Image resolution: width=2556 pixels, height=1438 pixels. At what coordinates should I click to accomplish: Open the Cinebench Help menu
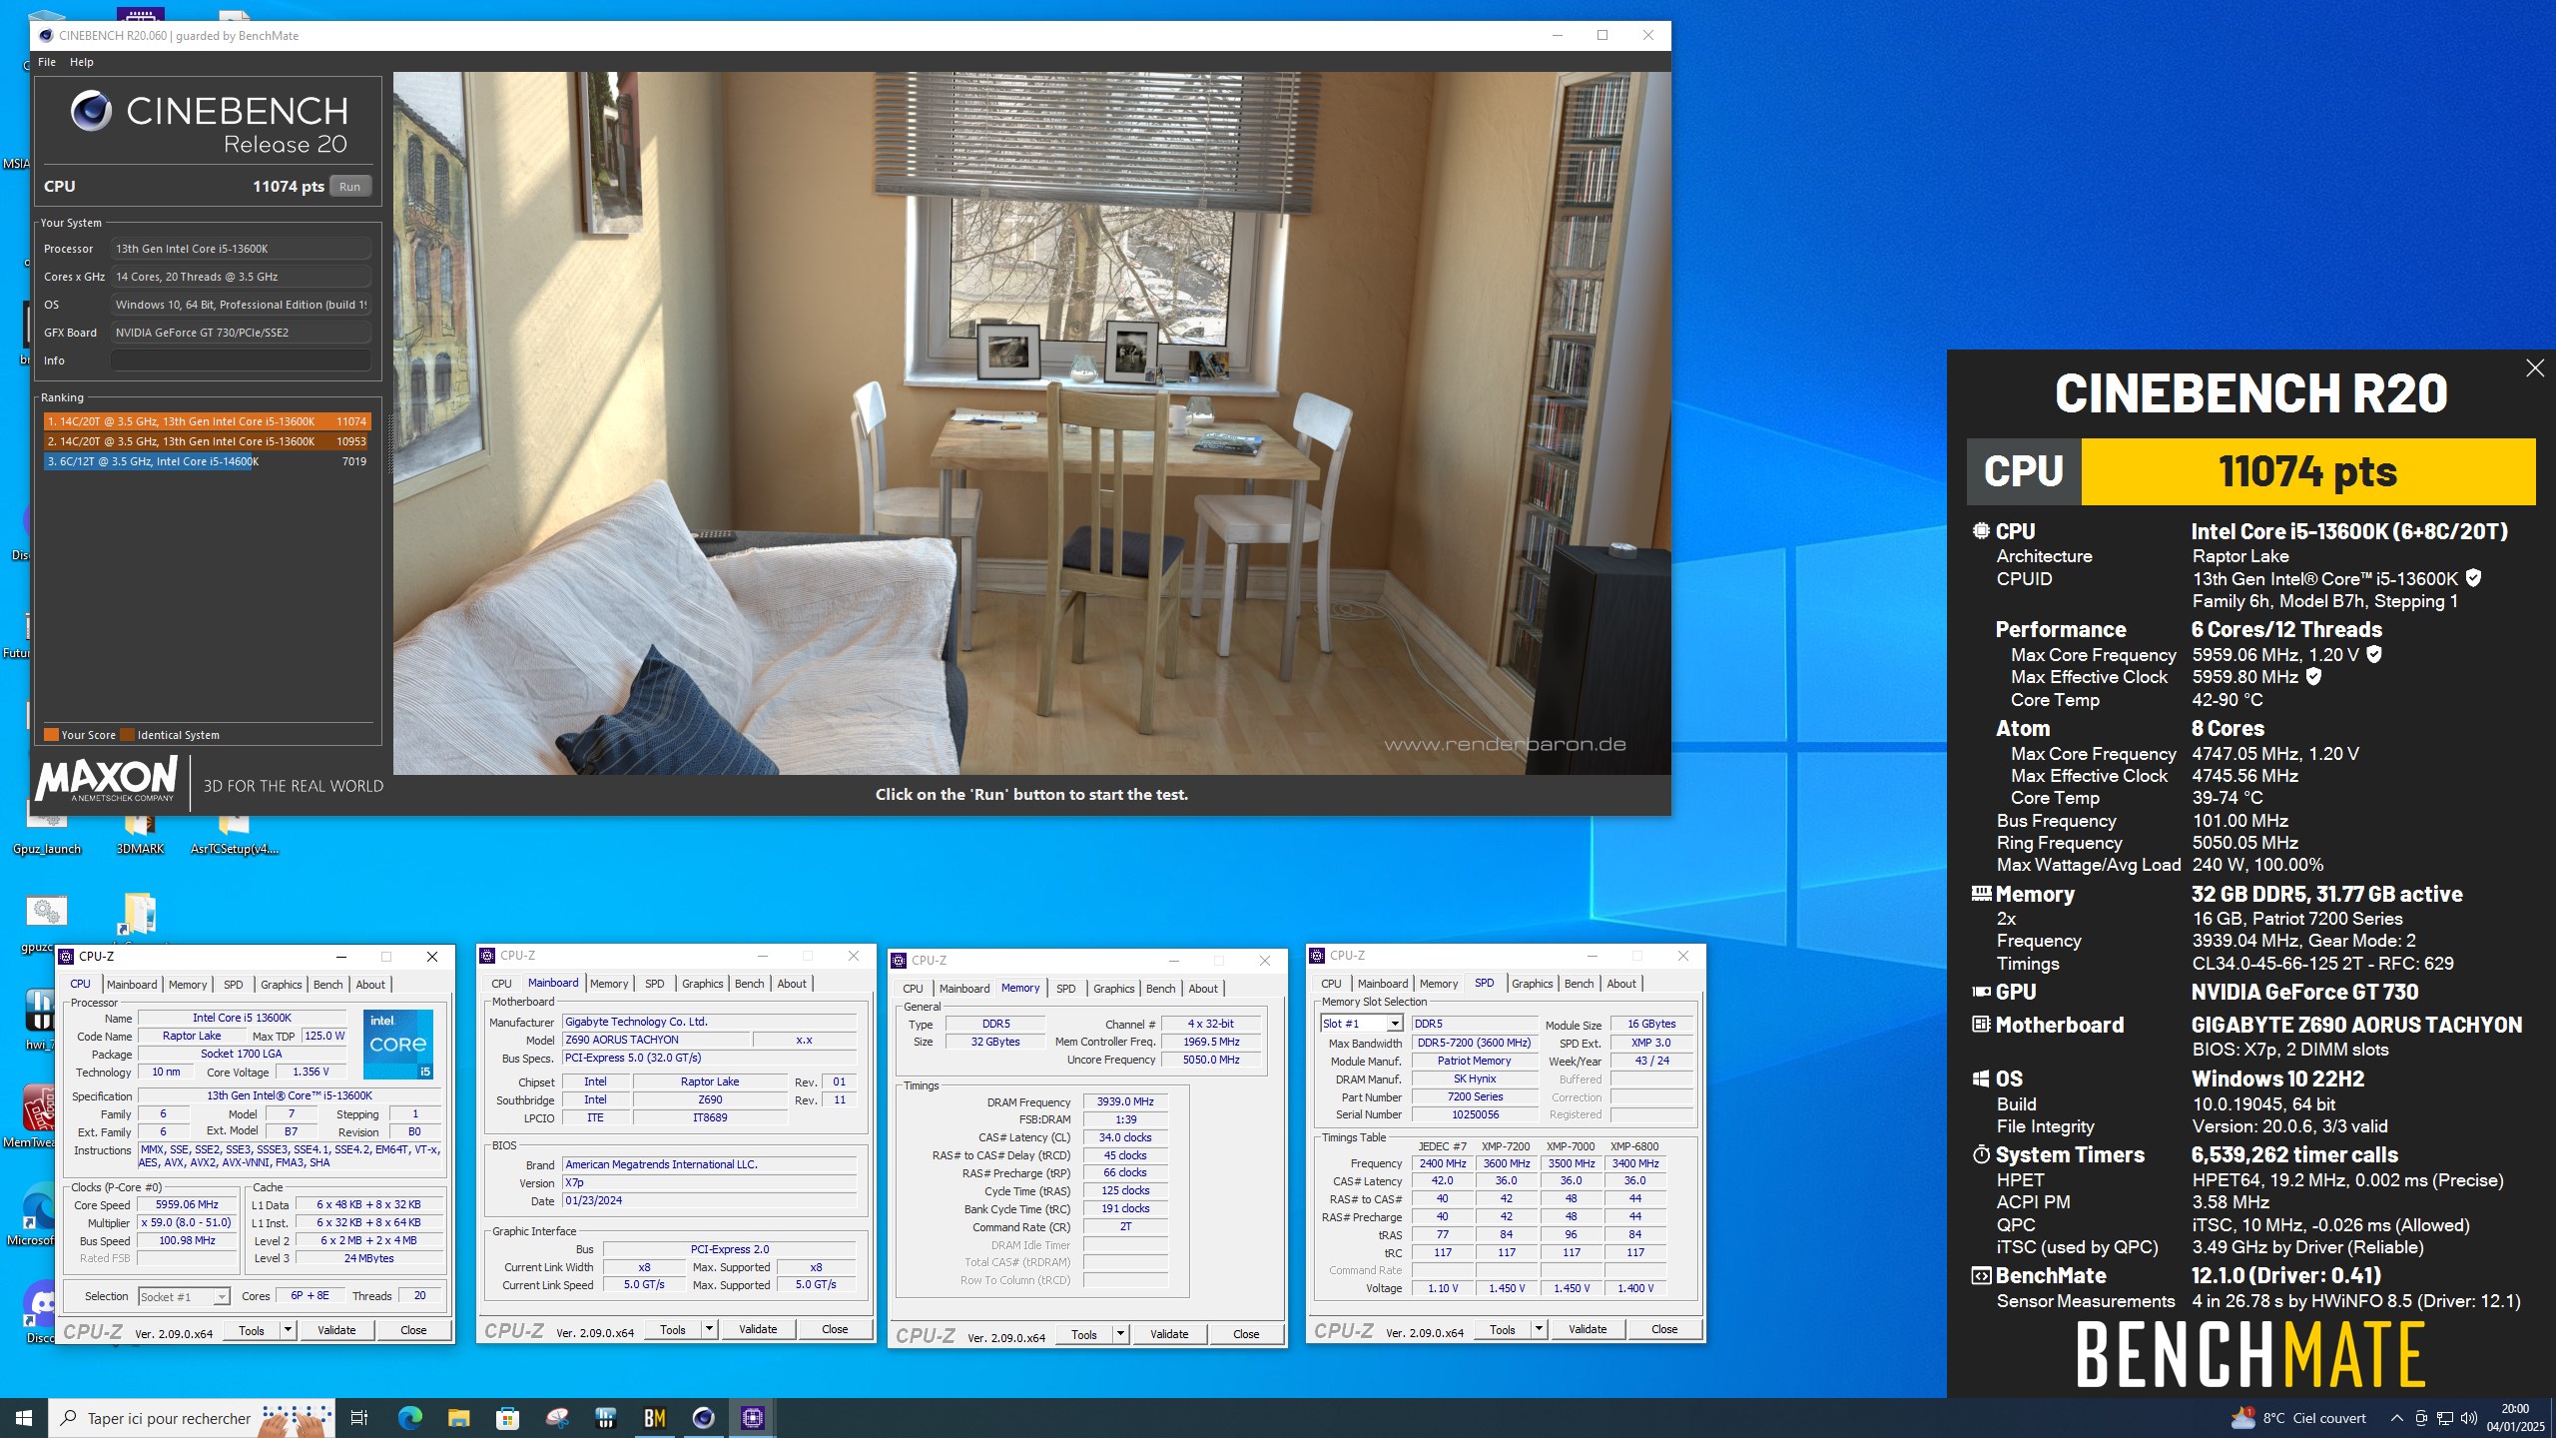pos(82,62)
